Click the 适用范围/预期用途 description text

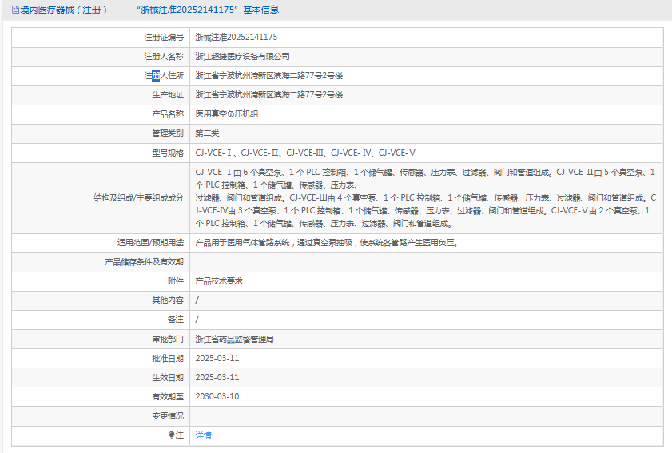(327, 243)
